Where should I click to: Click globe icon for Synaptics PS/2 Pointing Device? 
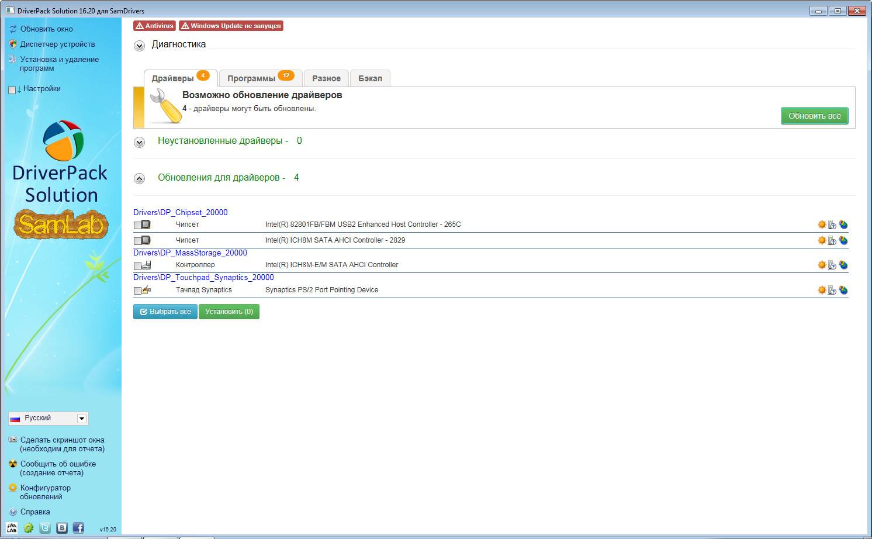click(843, 290)
